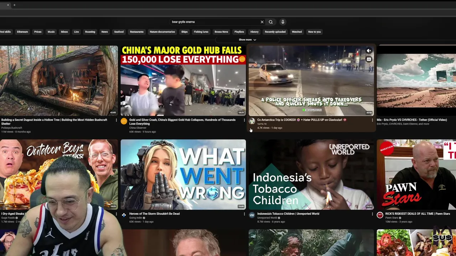The image size is (456, 256).
Task: Play the police officer takeover video preview
Action: point(311,80)
